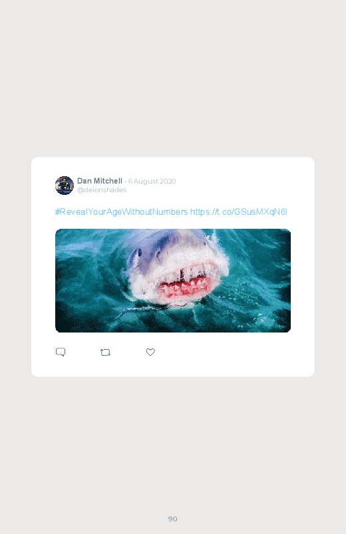Click the Dan Mitchell display name

click(100, 181)
